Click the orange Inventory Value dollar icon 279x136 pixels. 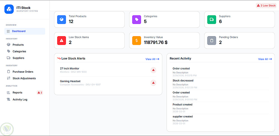[x=137, y=41]
